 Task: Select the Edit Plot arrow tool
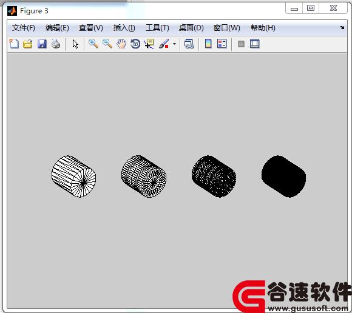pos(75,44)
